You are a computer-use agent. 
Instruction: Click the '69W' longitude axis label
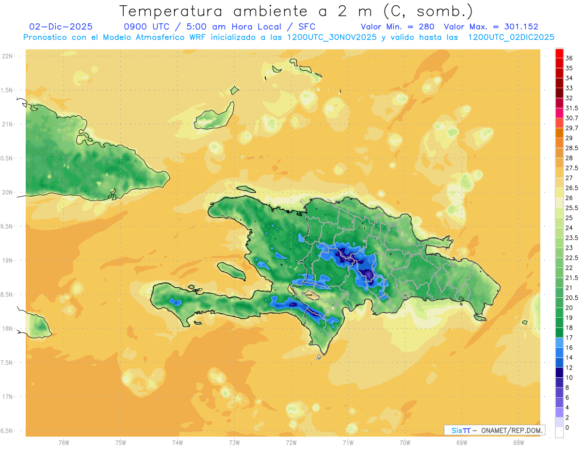[x=462, y=443]
